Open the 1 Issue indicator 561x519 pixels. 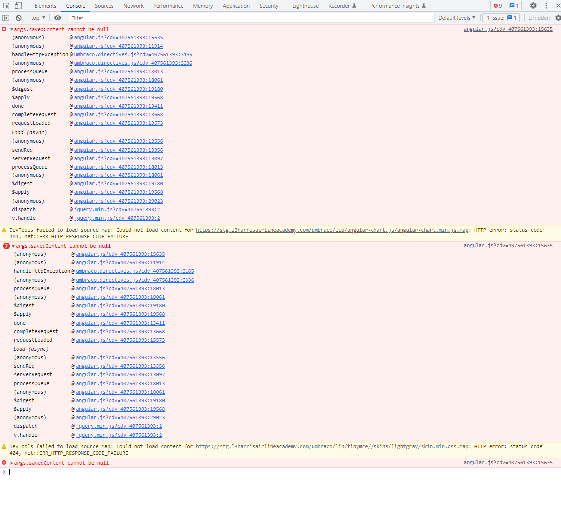pyautogui.click(x=501, y=18)
